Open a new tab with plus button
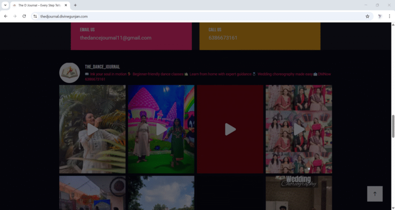This screenshot has height=210, width=395. [75, 5]
